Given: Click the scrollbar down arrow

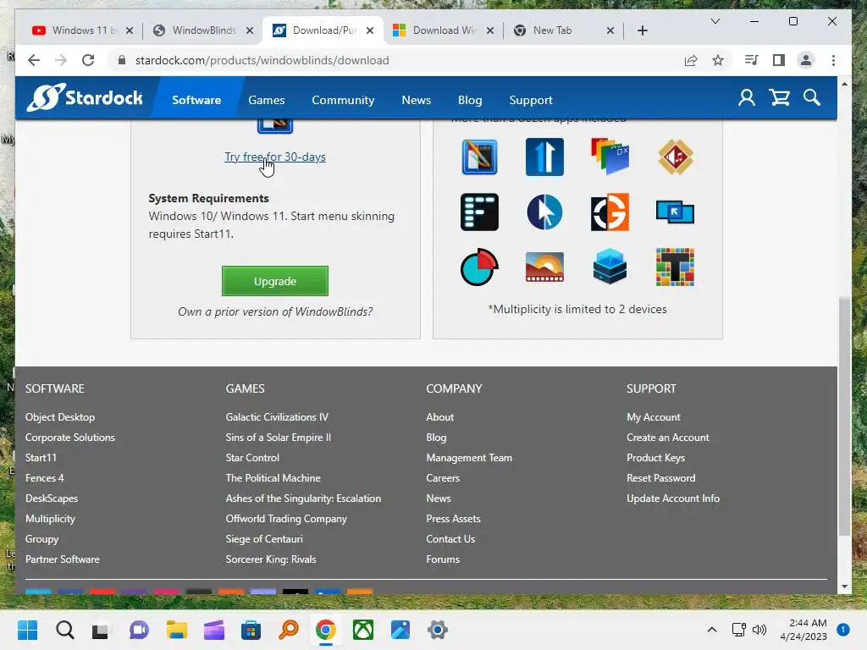Looking at the screenshot, I should [x=844, y=587].
